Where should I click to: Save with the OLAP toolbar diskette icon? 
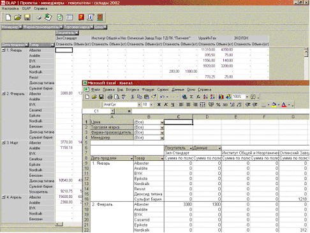(27, 17)
